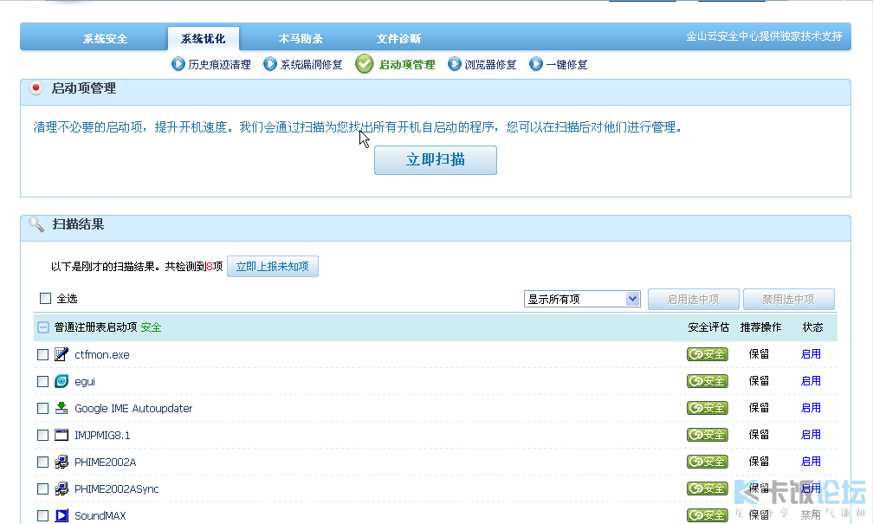Click the green check icon for 启动项管理
The height and width of the screenshot is (524, 873).
coord(365,64)
